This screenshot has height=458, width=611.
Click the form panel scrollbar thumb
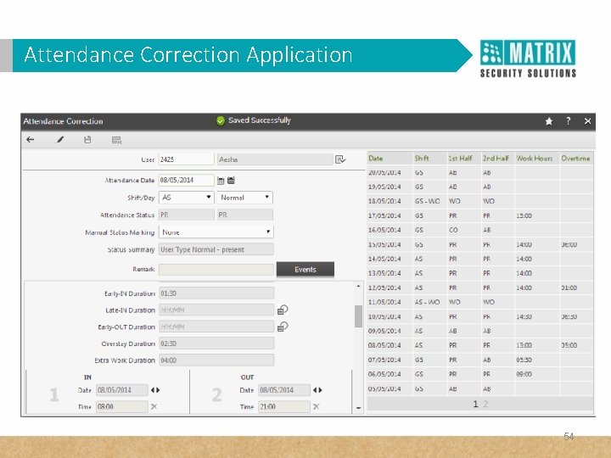point(358,316)
